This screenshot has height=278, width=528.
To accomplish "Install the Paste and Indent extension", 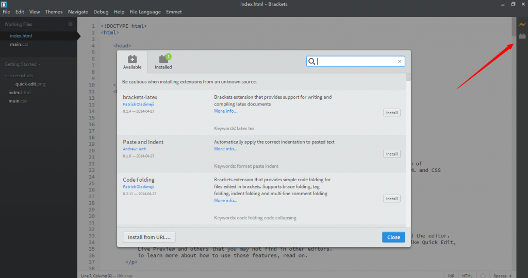I will 392,154.
